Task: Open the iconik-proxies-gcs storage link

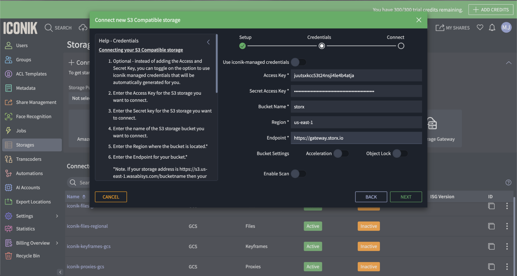Action: pyautogui.click(x=85, y=266)
